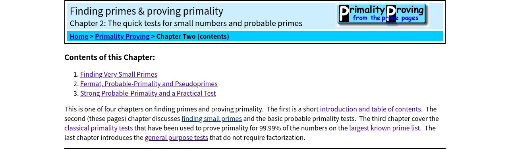
Task: Select the Chapter Two (contents) breadcrumb text
Action: click(193, 36)
